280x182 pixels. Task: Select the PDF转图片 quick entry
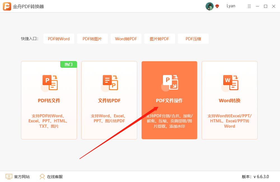pyautogui.click(x=92, y=39)
